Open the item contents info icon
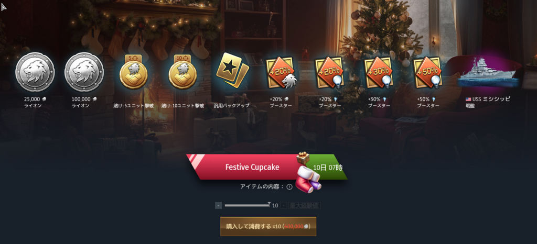 (x=289, y=186)
